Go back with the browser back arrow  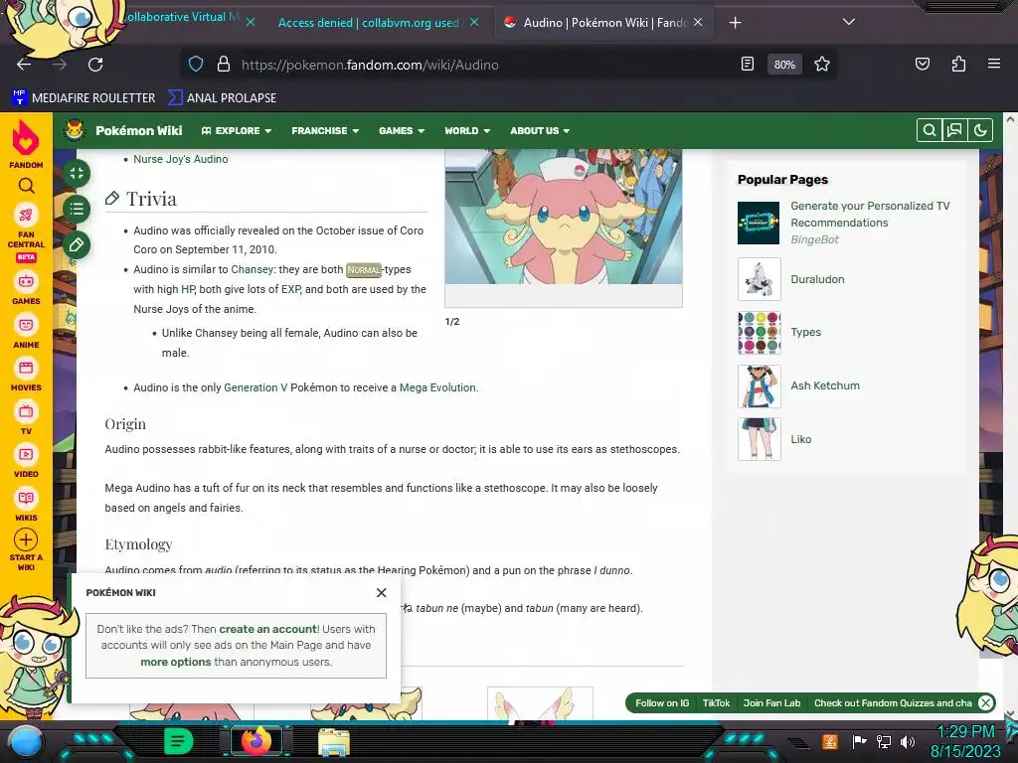(24, 65)
